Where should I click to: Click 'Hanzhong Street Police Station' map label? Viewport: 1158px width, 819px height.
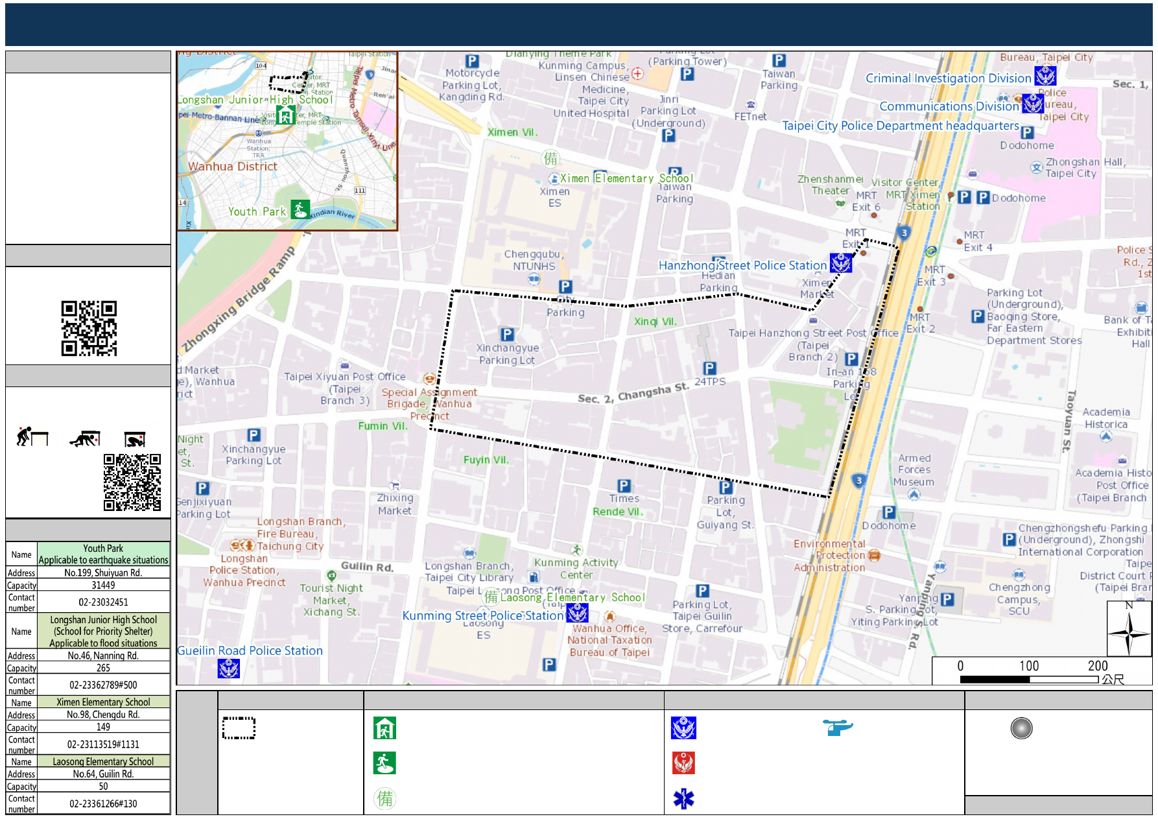point(742,265)
